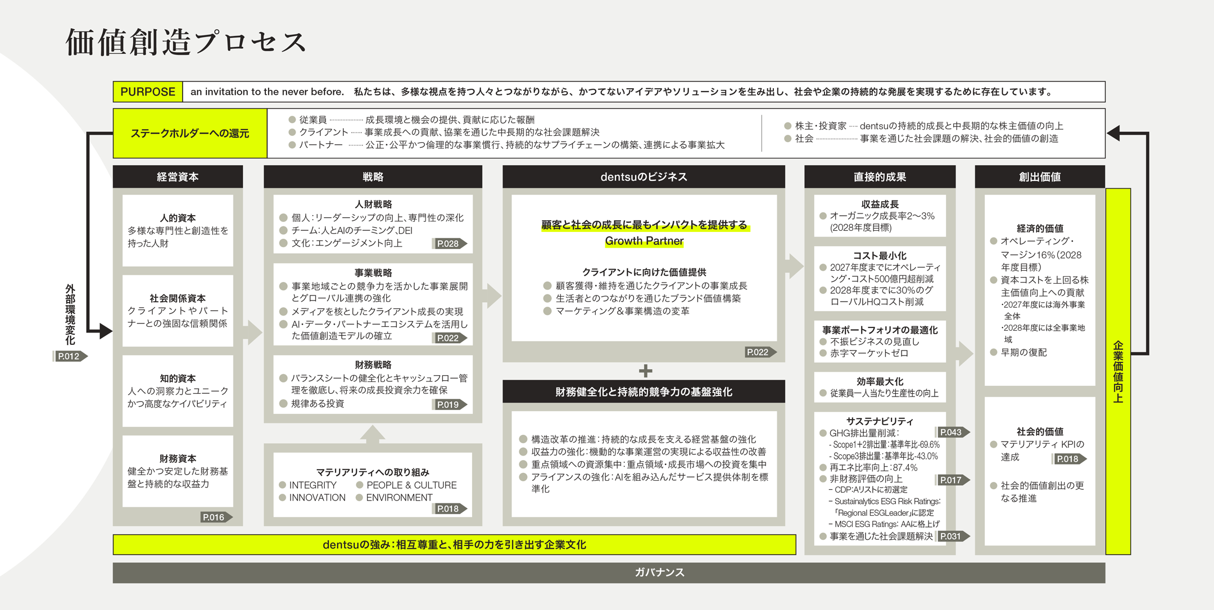
Task: Open the P.016 page tag in 経営資本
Action: (216, 517)
